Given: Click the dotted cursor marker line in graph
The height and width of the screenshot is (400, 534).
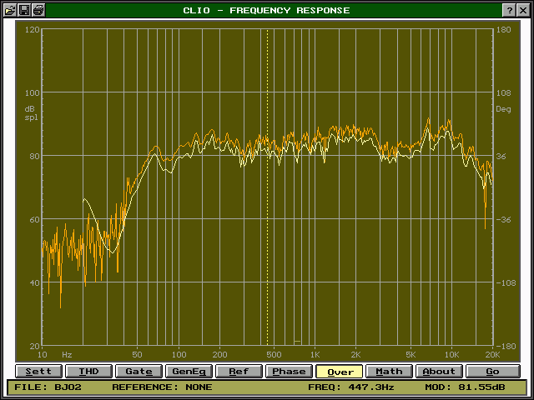Looking at the screenshot, I should coord(268,208).
